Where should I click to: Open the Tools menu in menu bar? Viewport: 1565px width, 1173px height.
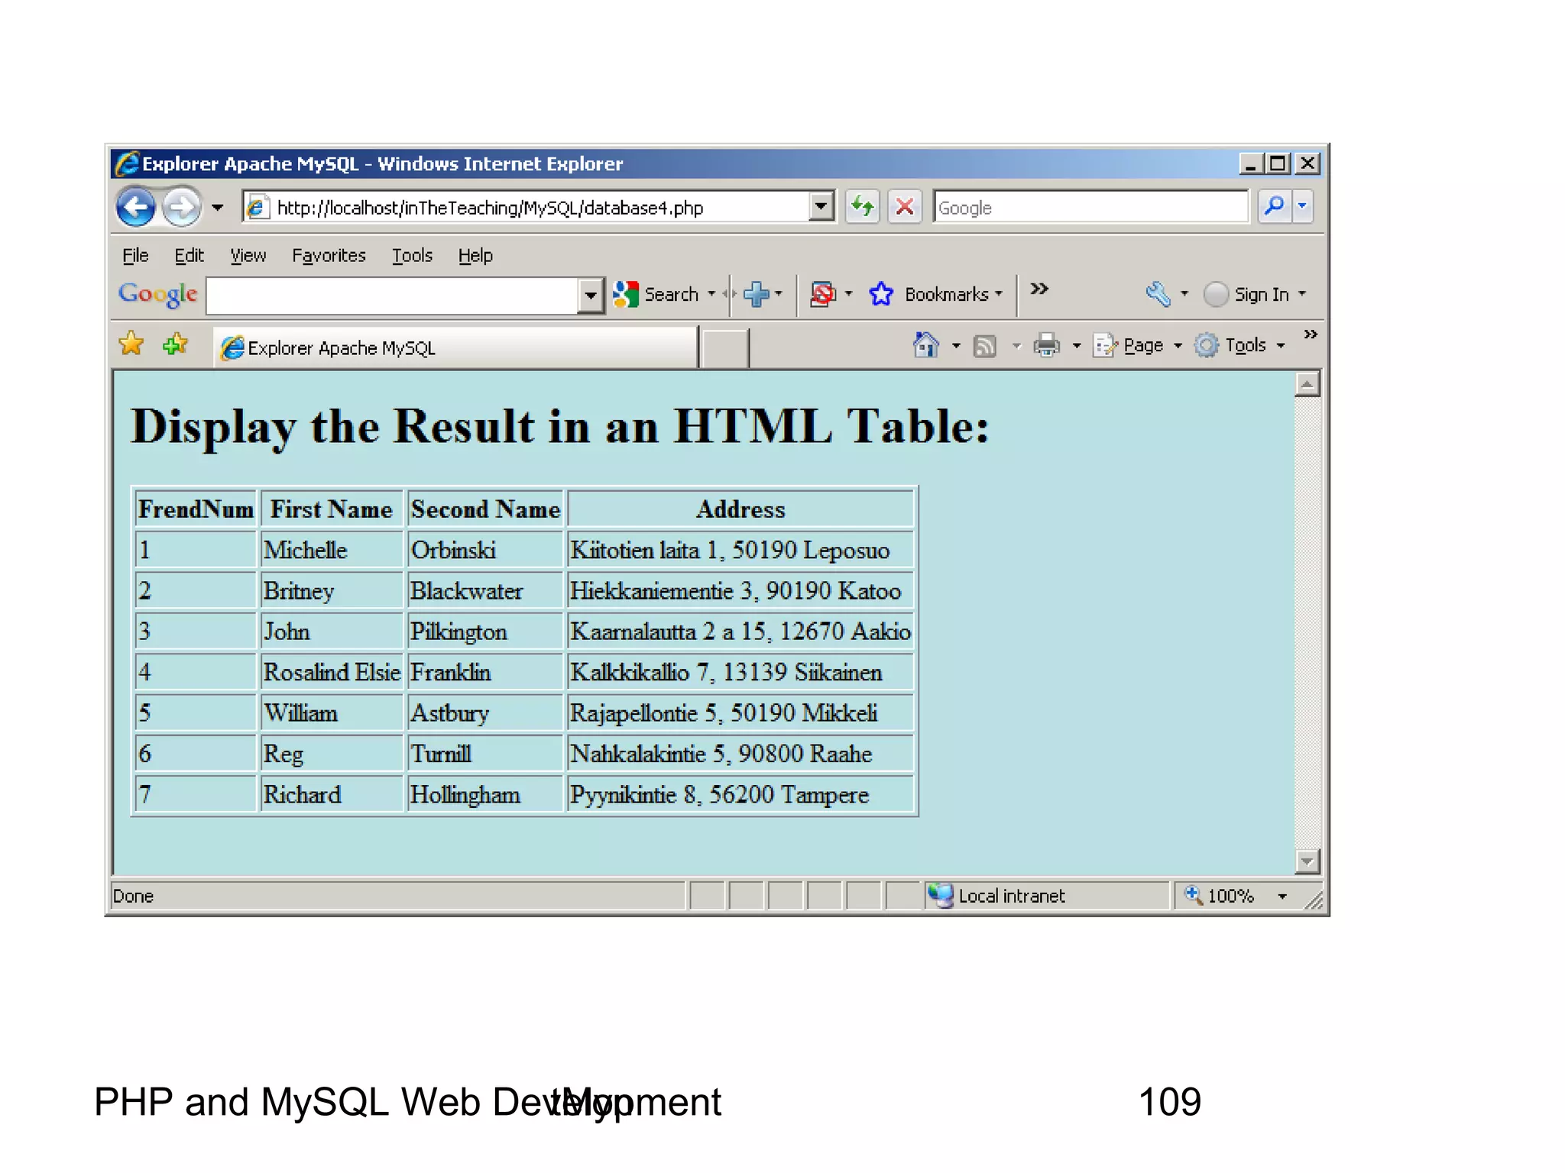tap(412, 255)
